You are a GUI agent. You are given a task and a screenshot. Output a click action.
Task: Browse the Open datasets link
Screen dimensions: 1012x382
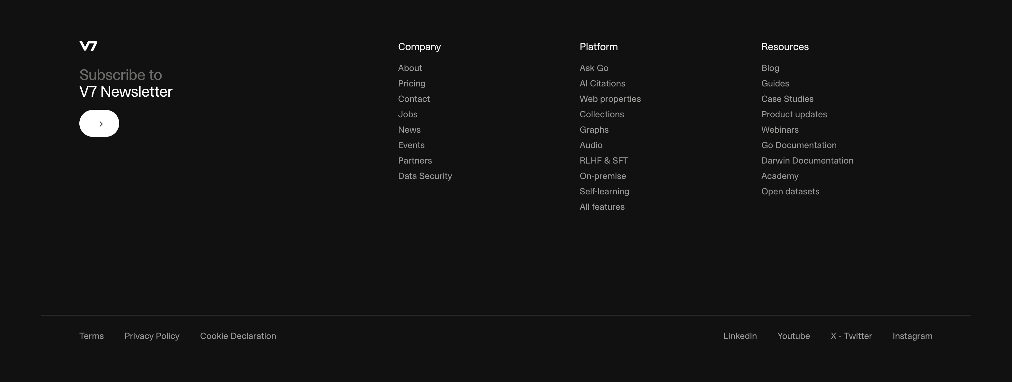790,192
